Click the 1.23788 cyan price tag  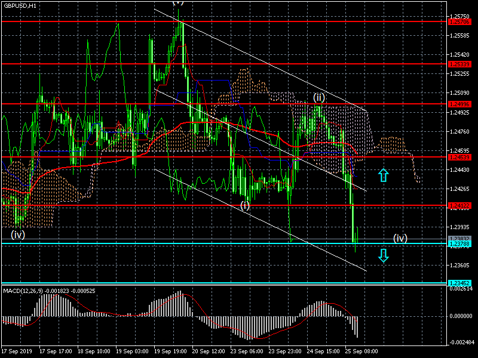pos(459,244)
